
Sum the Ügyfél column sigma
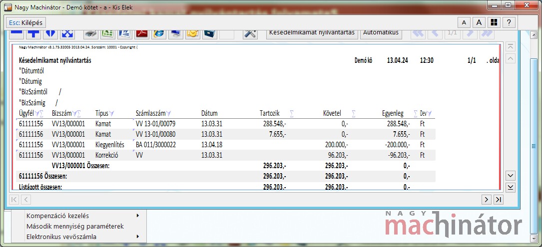[41, 113]
